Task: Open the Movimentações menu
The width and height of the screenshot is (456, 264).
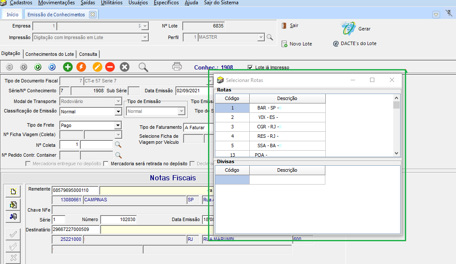Action: pyautogui.click(x=56, y=3)
